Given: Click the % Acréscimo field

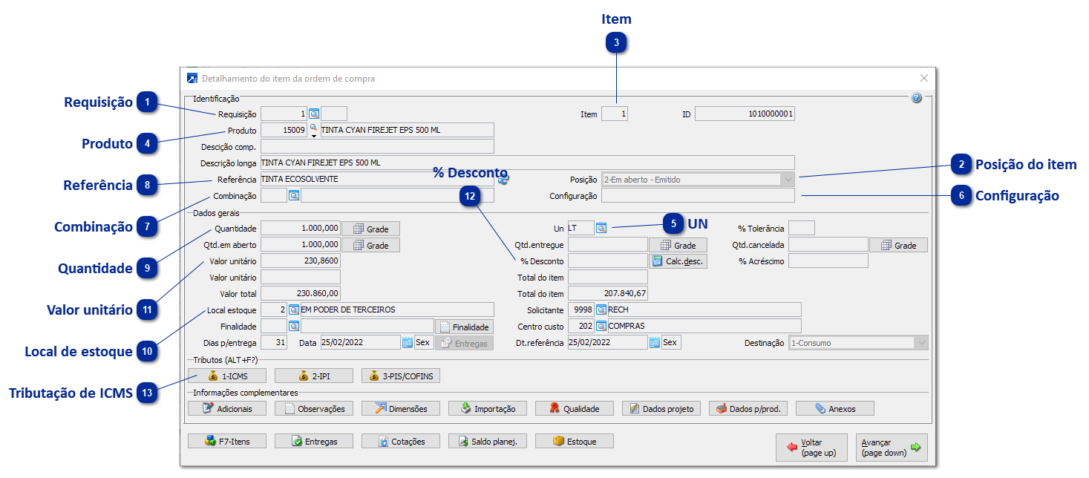Looking at the screenshot, I should (828, 261).
